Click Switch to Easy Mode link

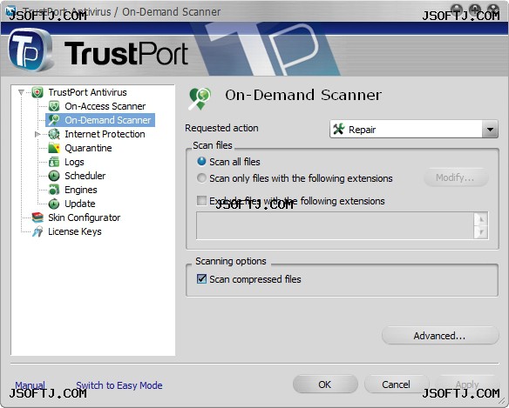(x=119, y=385)
